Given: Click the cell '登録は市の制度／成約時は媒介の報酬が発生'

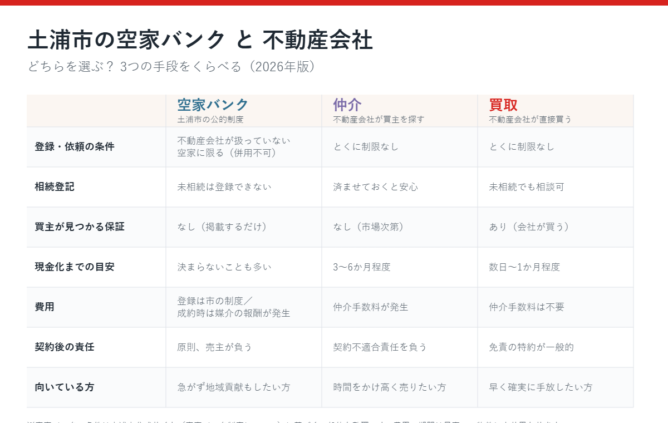Looking at the screenshot, I should (x=234, y=307).
